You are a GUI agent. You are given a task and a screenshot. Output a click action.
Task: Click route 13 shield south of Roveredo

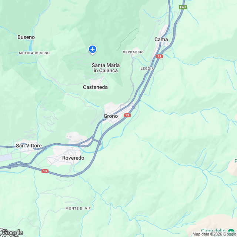(45, 171)
